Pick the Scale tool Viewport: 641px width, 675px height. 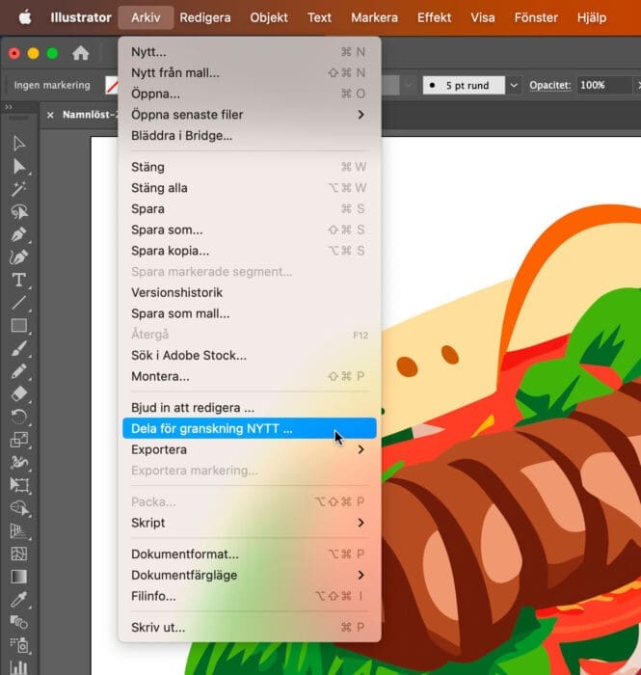pos(19,440)
